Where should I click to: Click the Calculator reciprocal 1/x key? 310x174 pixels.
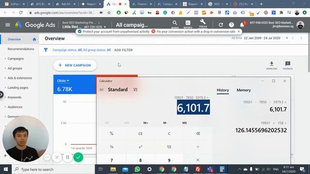click(x=111, y=147)
